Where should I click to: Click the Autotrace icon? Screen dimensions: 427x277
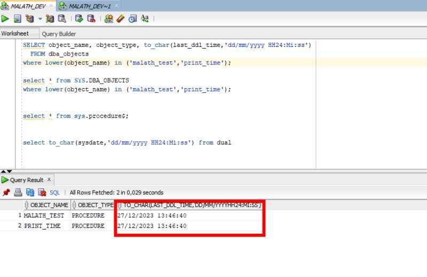click(x=50, y=19)
